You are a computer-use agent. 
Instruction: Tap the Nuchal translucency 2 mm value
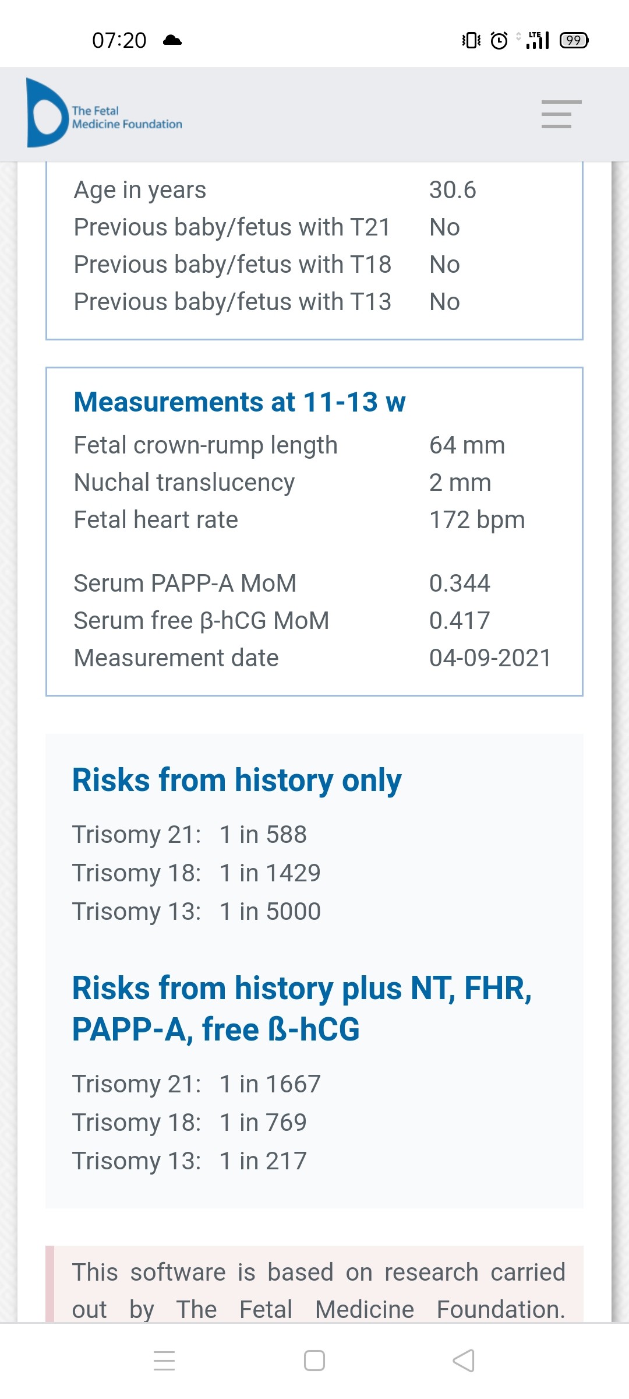tap(460, 483)
